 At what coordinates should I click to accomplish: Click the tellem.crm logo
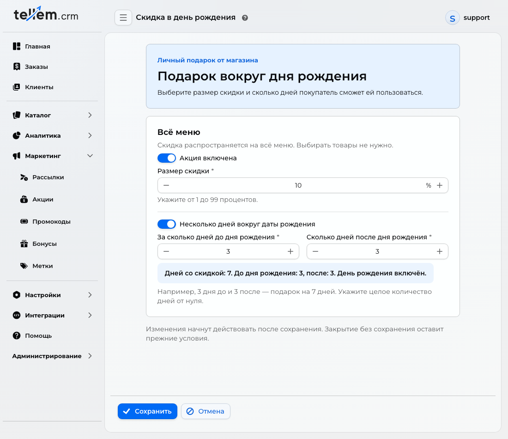tap(46, 14)
